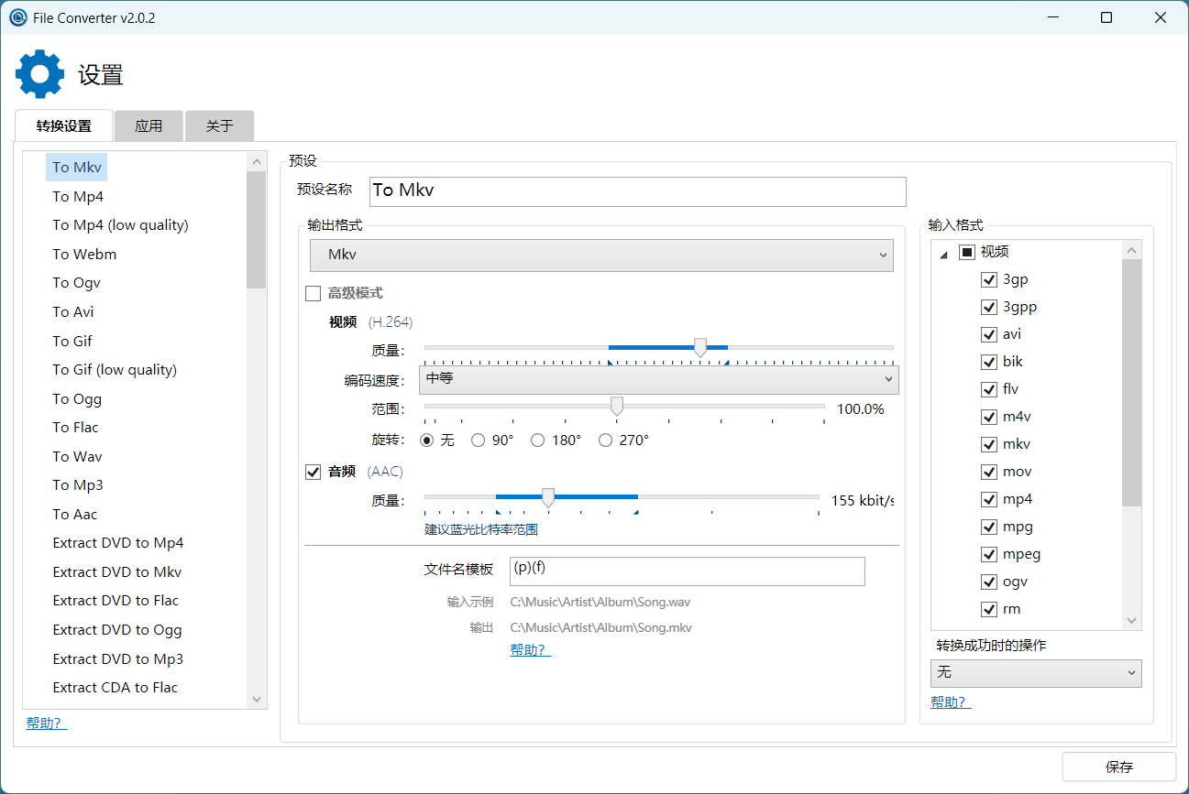Open the Mkv output format dropdown

click(601, 255)
